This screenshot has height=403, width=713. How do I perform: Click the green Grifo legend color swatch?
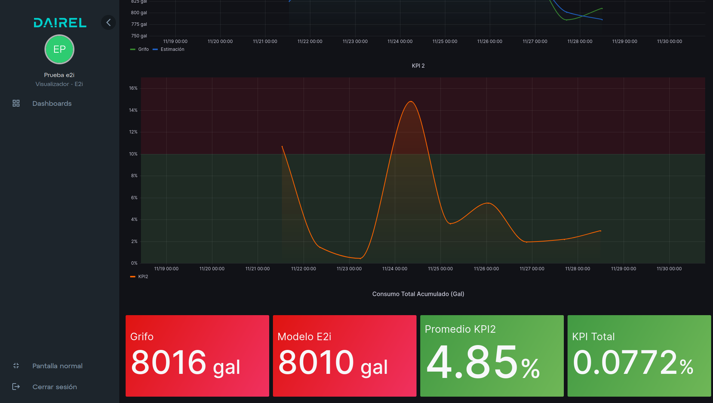point(133,49)
